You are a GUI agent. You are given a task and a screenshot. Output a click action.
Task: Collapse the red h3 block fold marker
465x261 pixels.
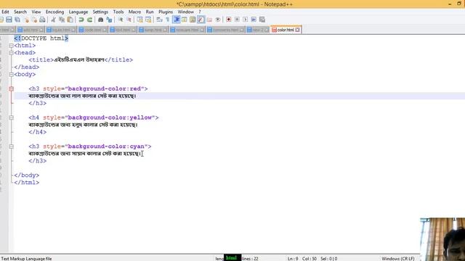(x=12, y=88)
